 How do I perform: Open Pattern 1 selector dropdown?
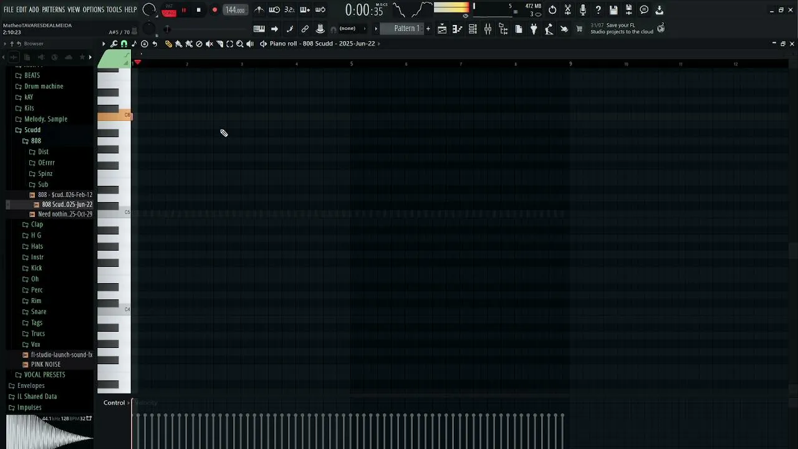pyautogui.click(x=403, y=29)
